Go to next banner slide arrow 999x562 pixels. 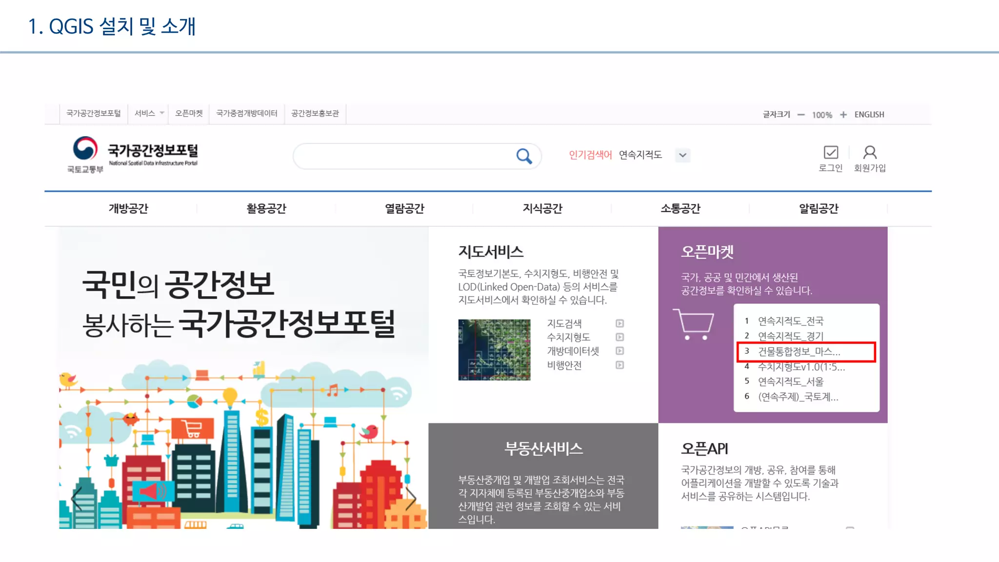pyautogui.click(x=411, y=499)
